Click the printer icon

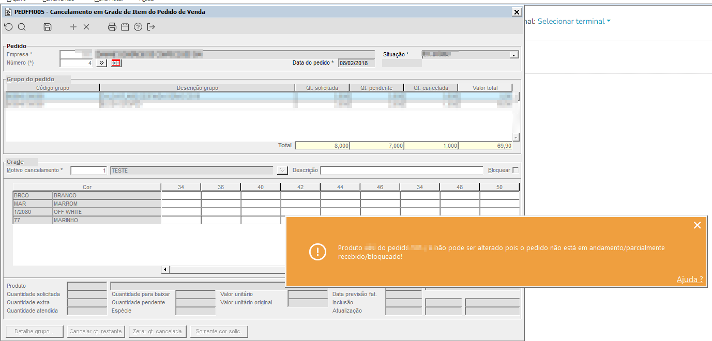click(x=112, y=27)
